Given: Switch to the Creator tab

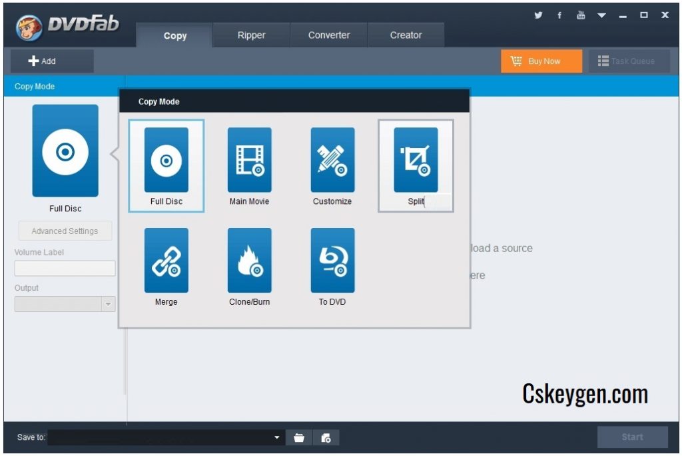Looking at the screenshot, I should pos(406,35).
